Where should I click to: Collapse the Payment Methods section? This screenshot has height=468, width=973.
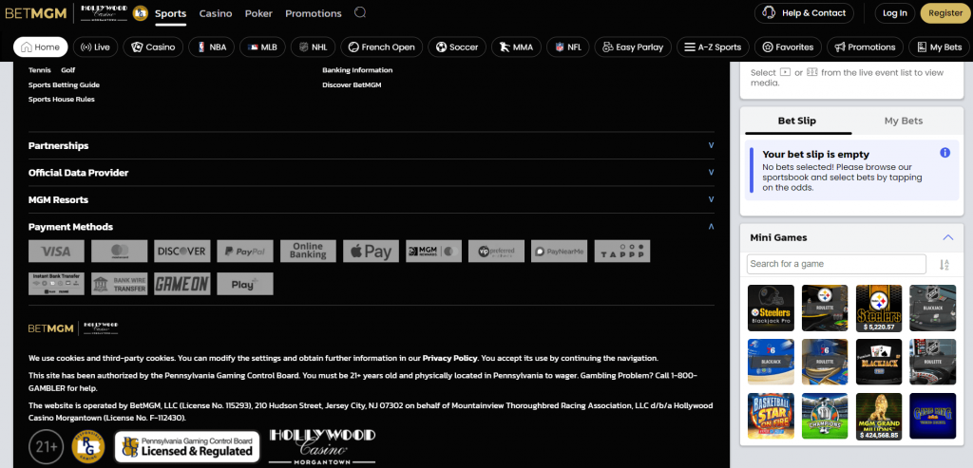711,227
